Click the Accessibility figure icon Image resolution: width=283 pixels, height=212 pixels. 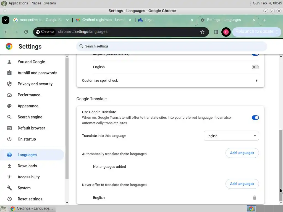(9, 177)
